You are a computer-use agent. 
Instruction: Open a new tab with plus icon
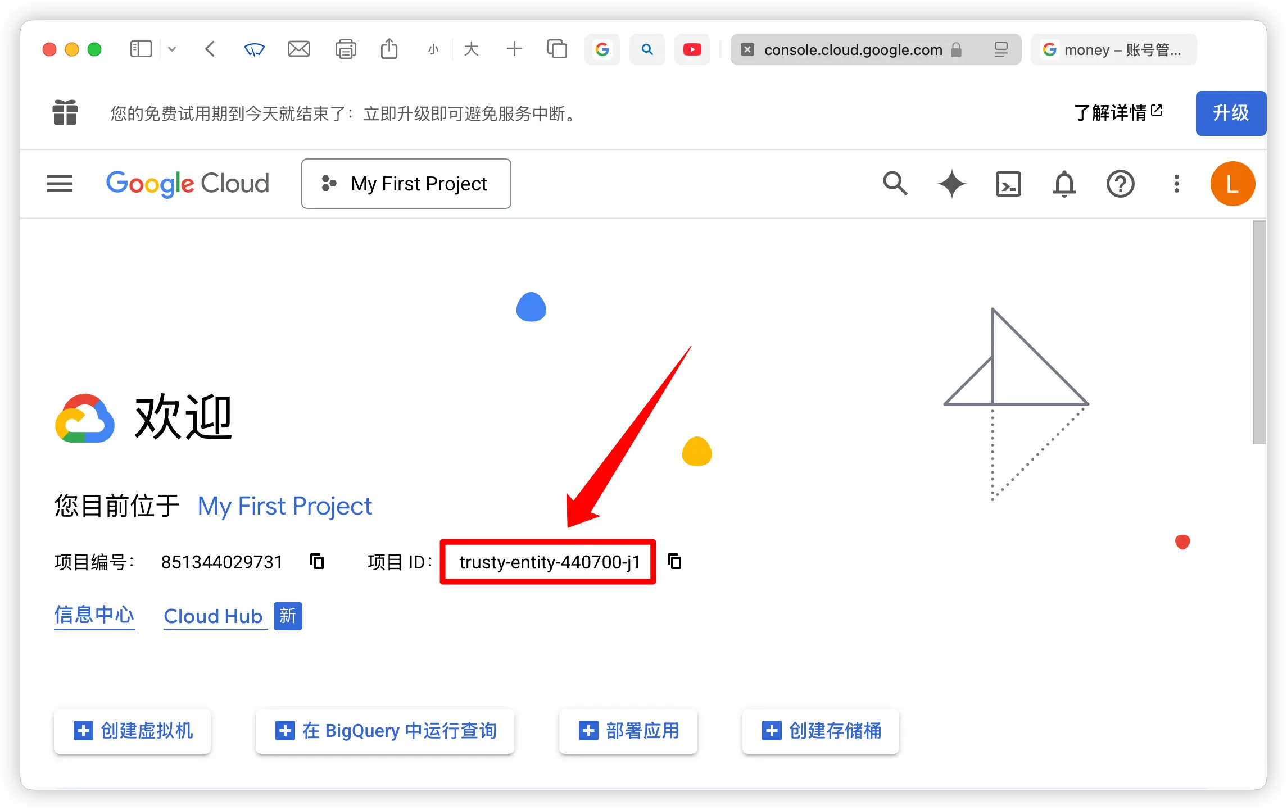514,49
